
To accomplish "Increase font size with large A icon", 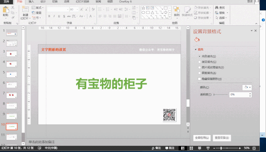I will click(x=82, y=10).
